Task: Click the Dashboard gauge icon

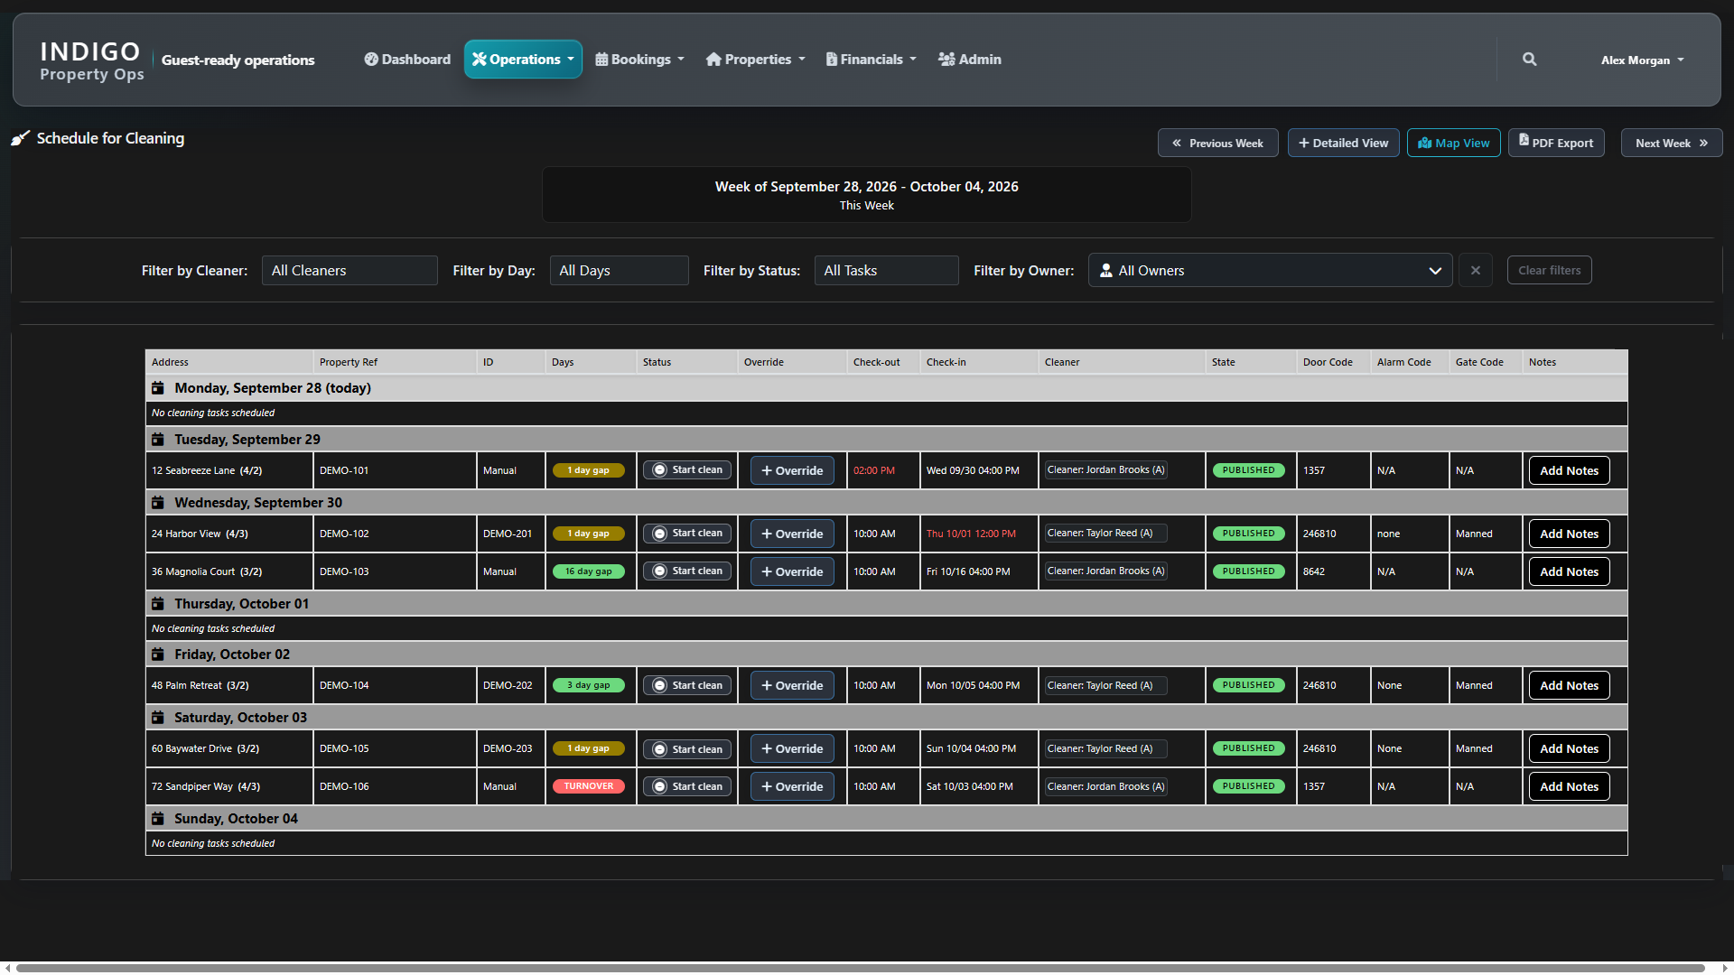Action: click(371, 60)
